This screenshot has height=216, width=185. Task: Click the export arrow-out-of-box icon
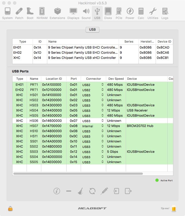(x=128, y=191)
